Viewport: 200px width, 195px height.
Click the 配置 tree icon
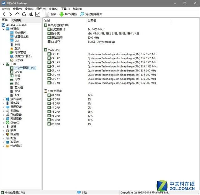[7, 138]
